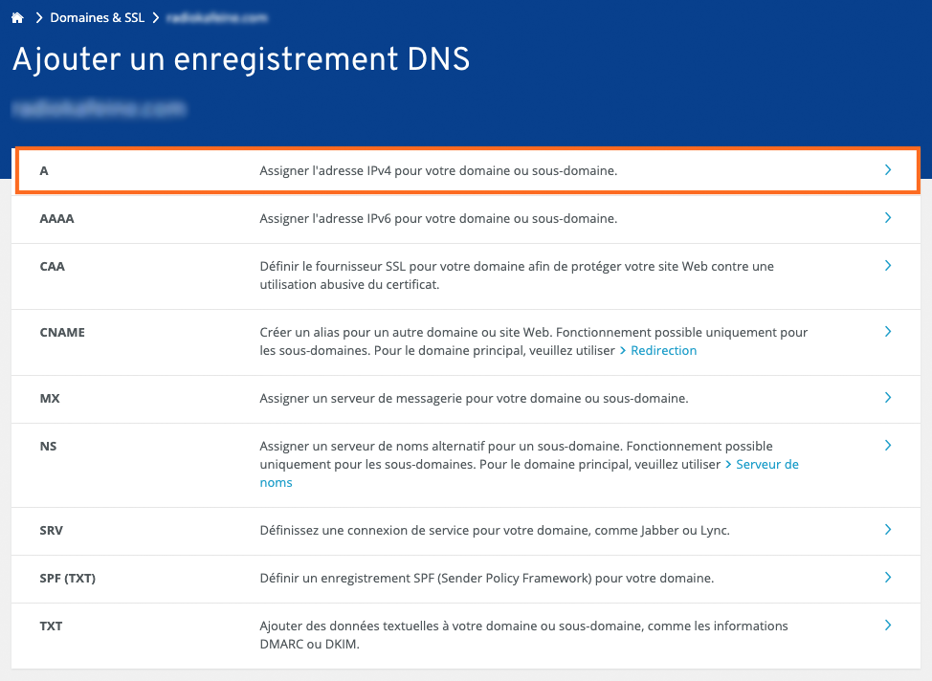The width and height of the screenshot is (932, 681).
Task: Select the AAAA record type label
Action: click(x=56, y=218)
